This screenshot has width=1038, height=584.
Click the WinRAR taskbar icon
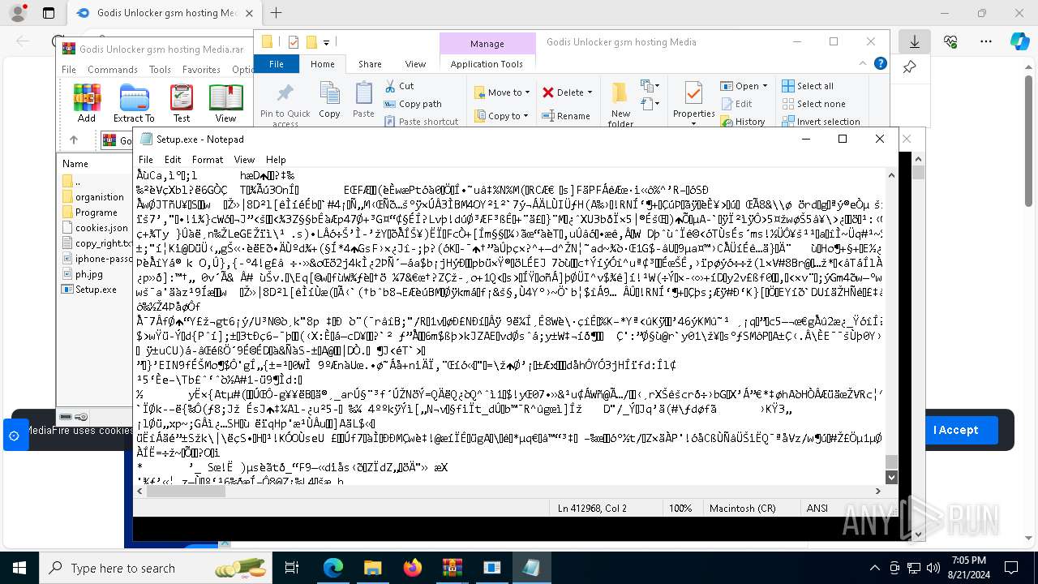(x=452, y=568)
